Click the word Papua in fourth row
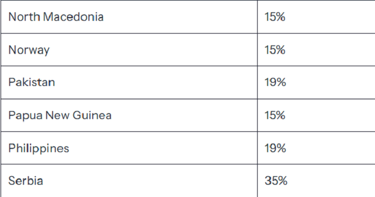375x197 pixels. 26,115
